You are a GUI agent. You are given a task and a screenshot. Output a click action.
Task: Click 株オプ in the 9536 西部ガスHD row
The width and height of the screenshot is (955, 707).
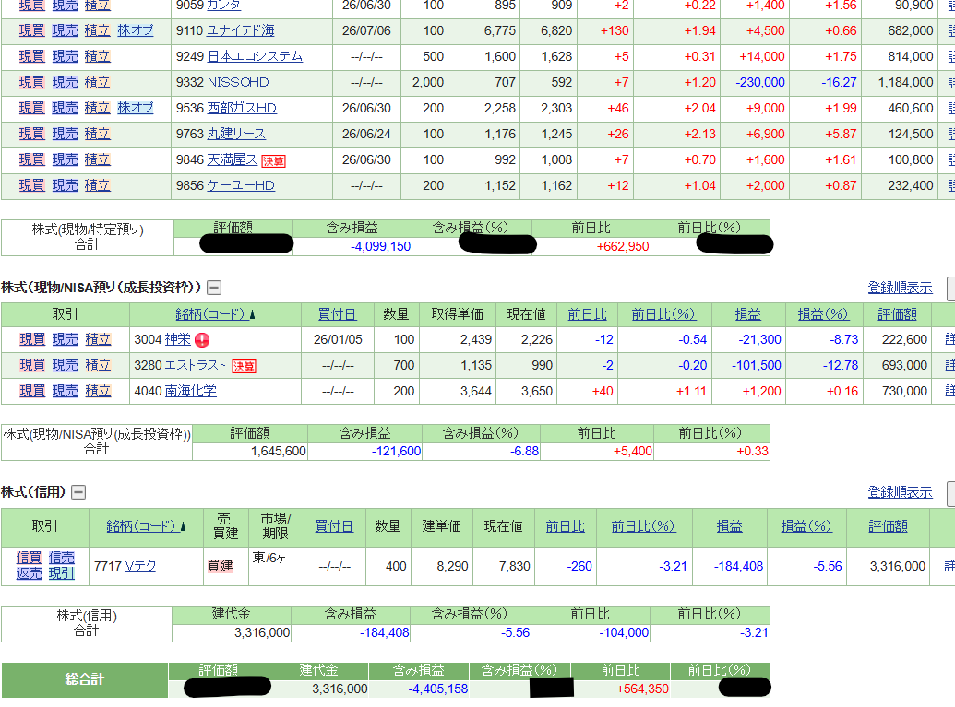tap(136, 108)
